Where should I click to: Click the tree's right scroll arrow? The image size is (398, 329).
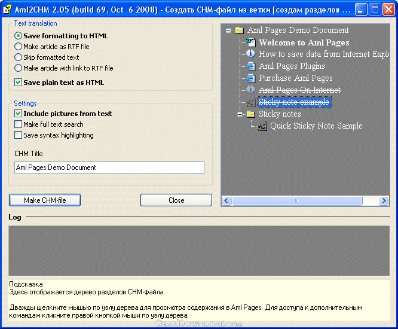pos(384,201)
